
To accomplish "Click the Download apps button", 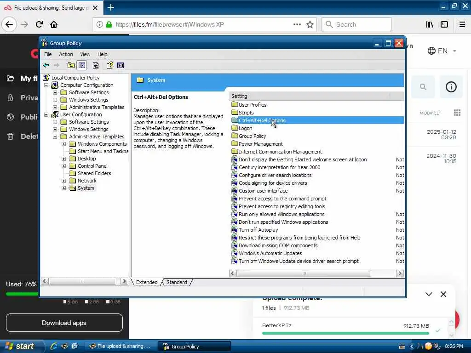I will point(64,323).
